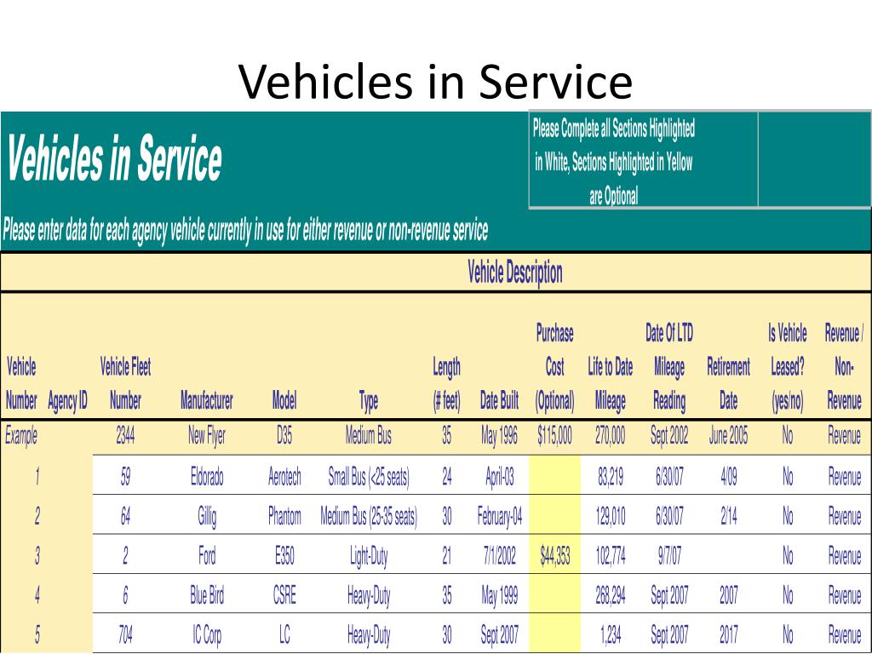Click the 'Please Complete all Sections' instruction box
Image resolution: width=872 pixels, height=654 pixels.
(x=644, y=160)
